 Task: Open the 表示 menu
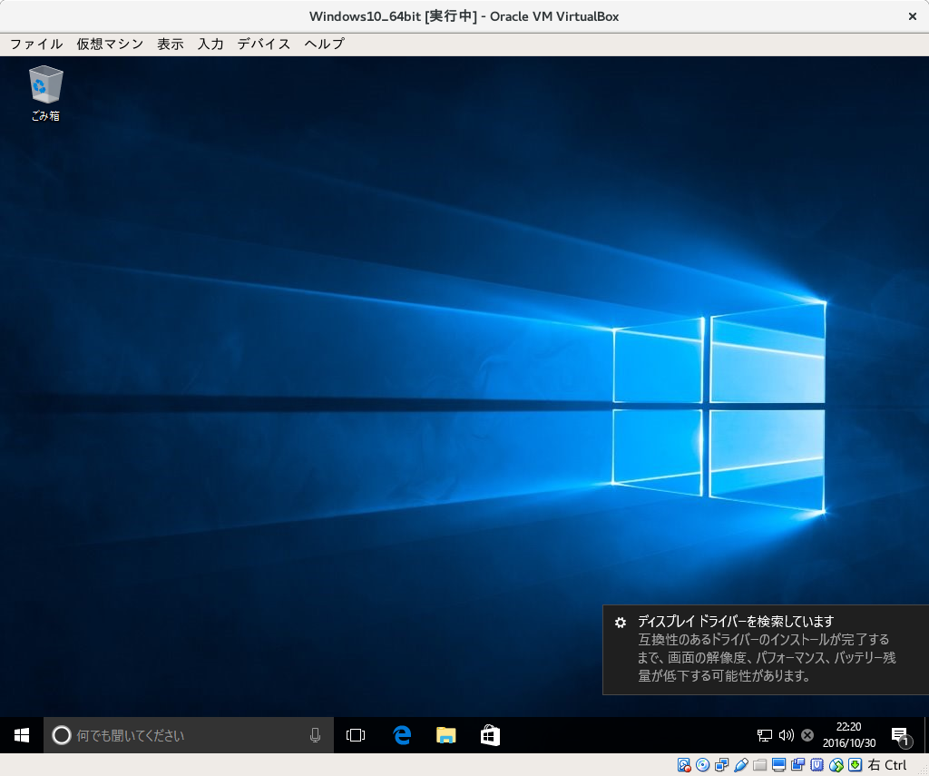pyautogui.click(x=170, y=44)
